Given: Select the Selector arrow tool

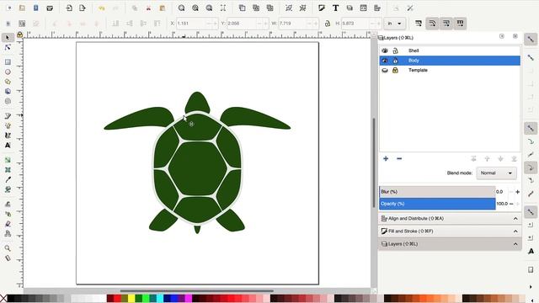Looking at the screenshot, I should point(8,37).
